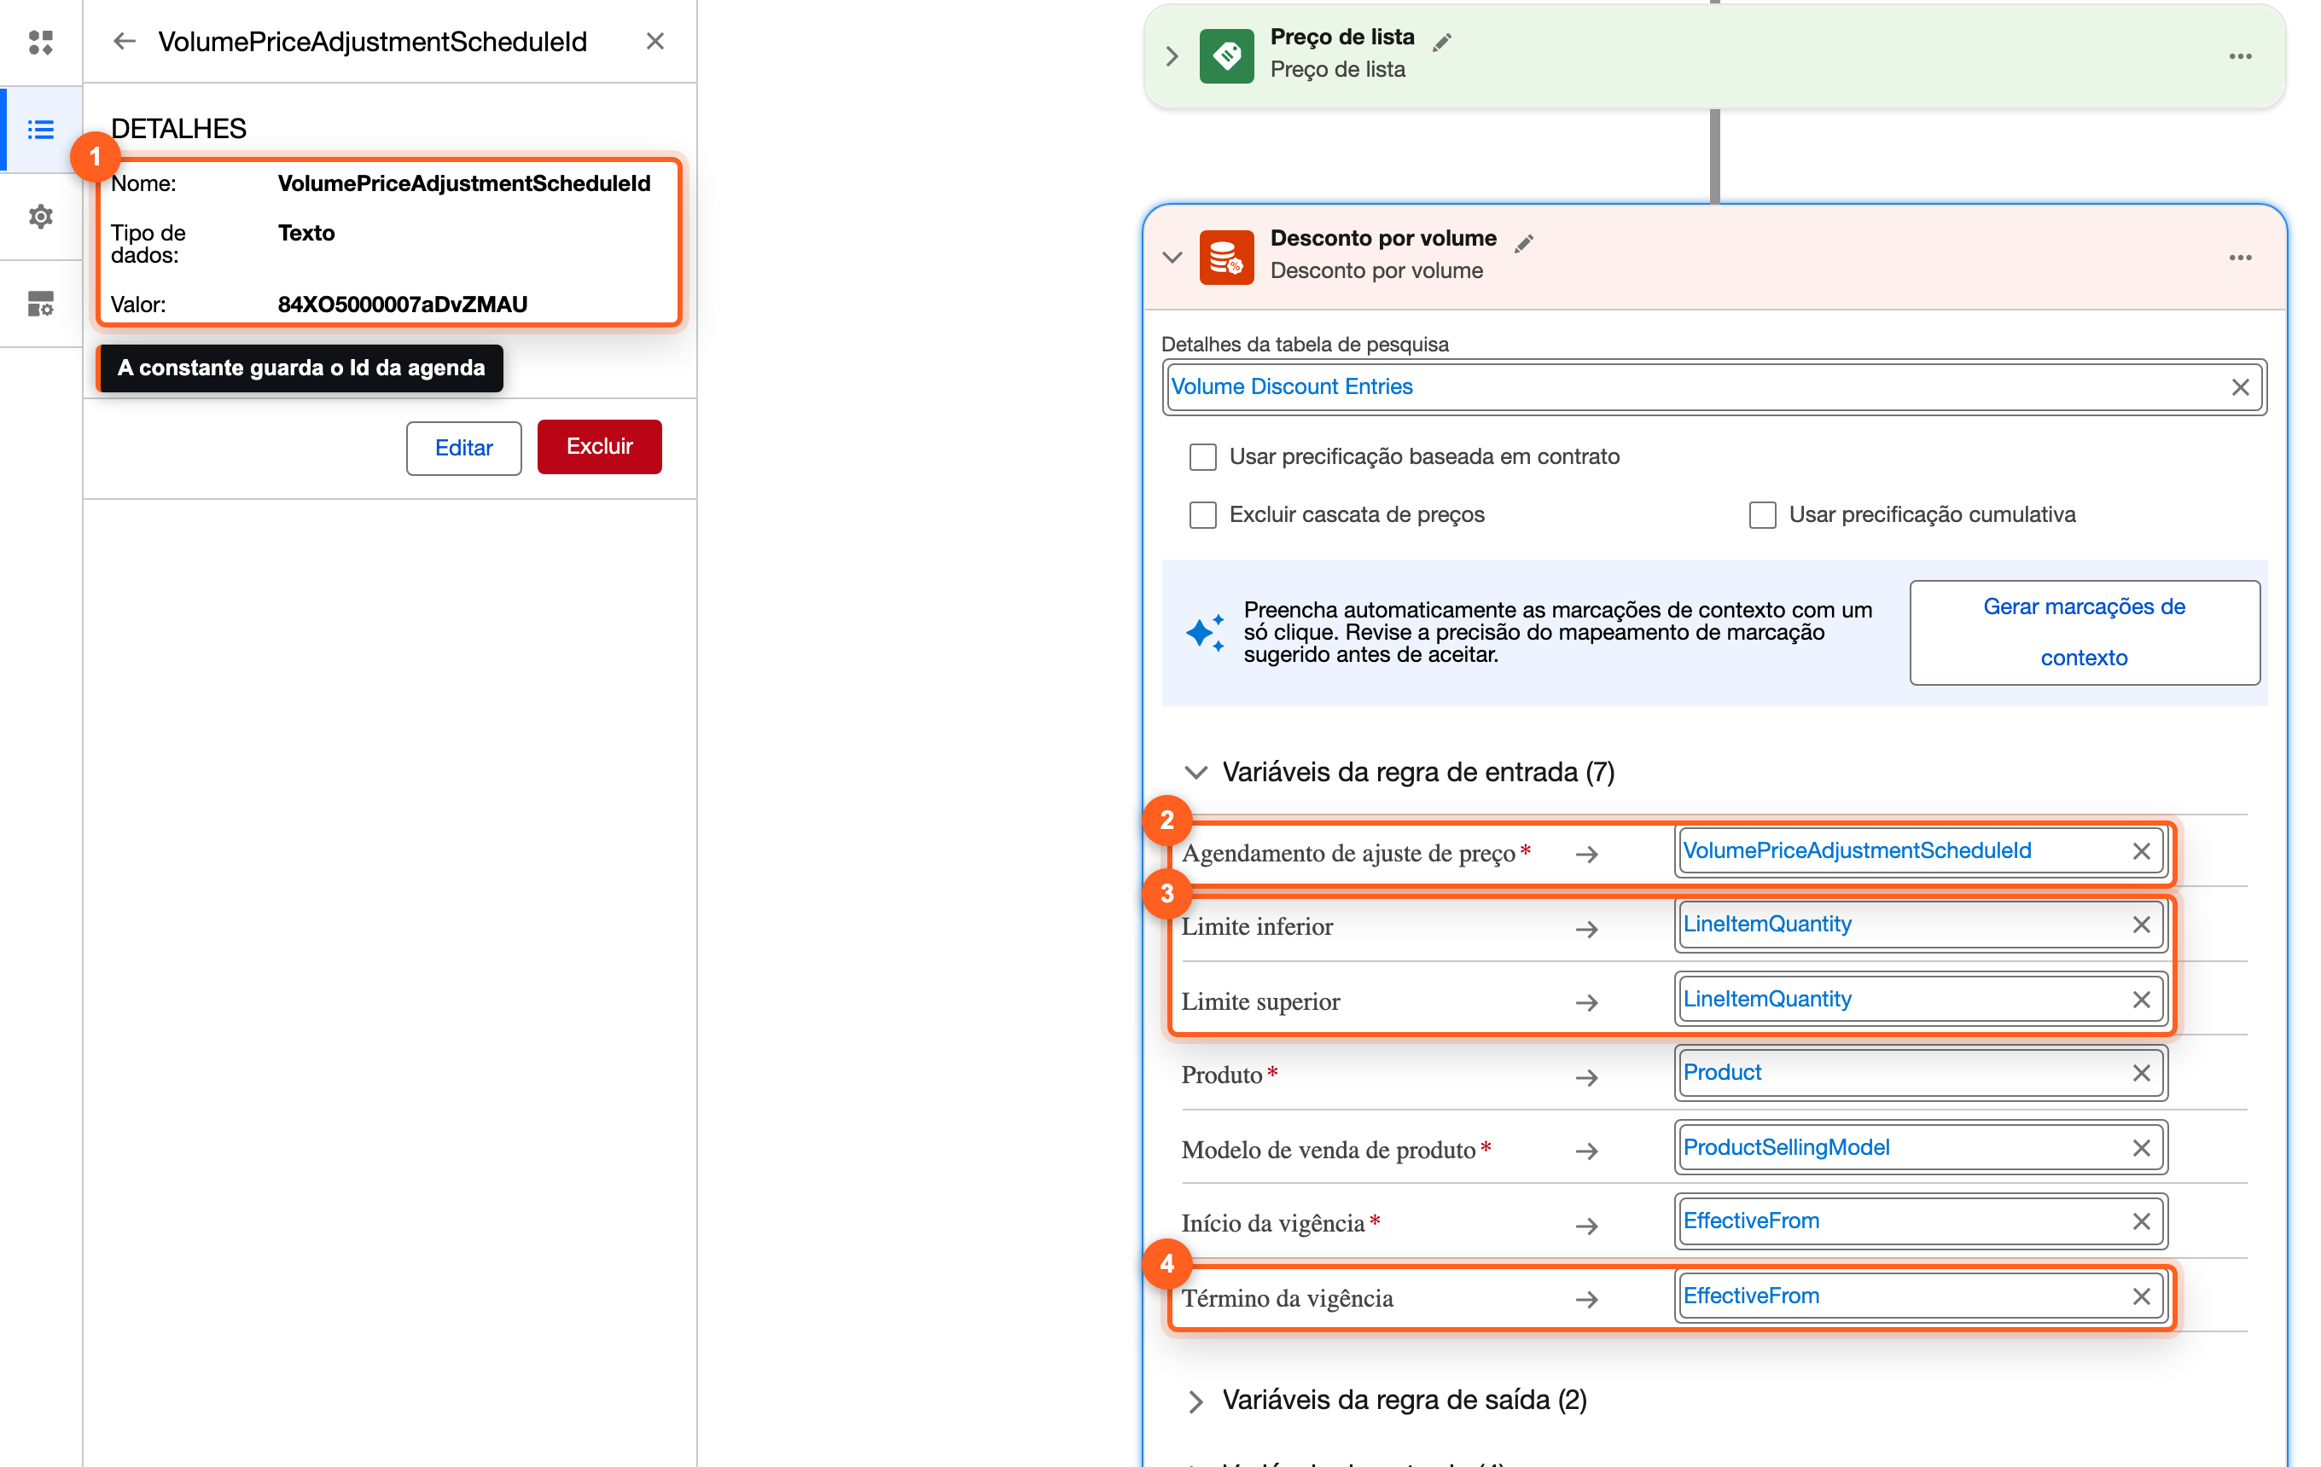2321x1467 pixels.
Task: Click the Início da vigência EffectiveFrom field
Action: point(1920,1221)
